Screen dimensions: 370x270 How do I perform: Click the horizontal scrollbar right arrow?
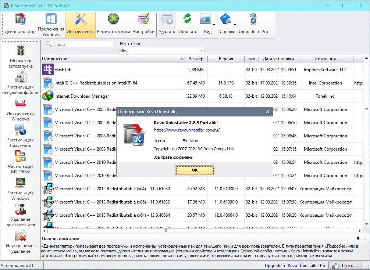point(360,231)
